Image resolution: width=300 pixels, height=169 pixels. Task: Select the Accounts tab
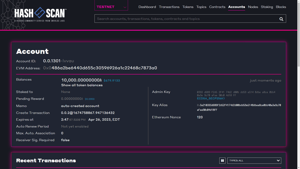236,7
